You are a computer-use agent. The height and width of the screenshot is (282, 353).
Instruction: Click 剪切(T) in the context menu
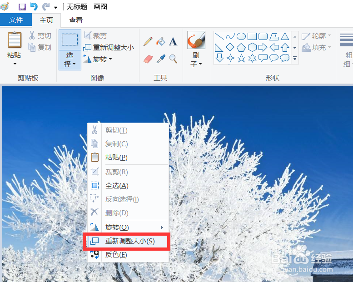tap(128, 130)
